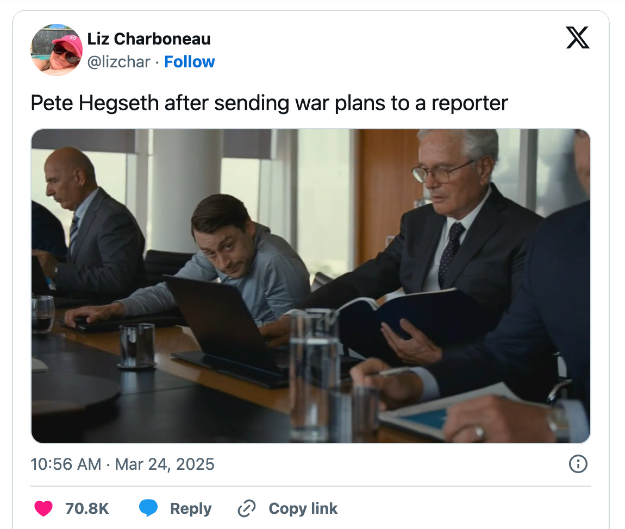Click the @lizchar handle
The height and width of the screenshot is (529, 625).
118,62
